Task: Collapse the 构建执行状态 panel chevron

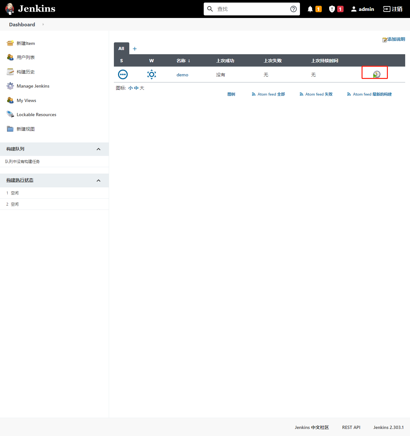Action: 98,181
